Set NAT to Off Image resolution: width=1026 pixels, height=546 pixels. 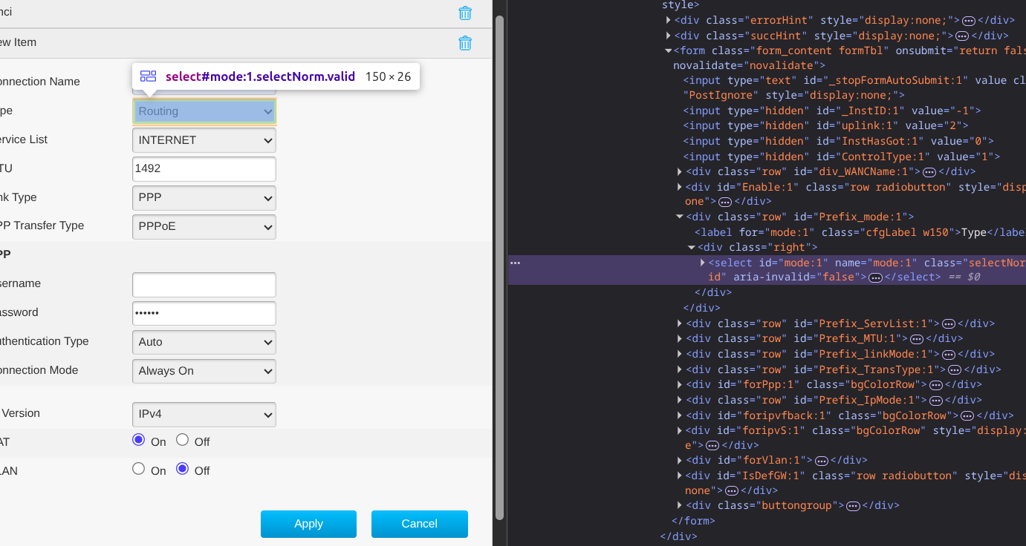tap(182, 440)
